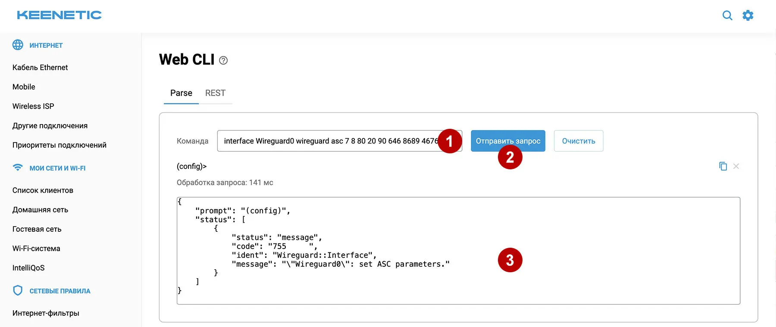Click the Wi-Fi icon for Мои сети
The image size is (776, 327).
coord(18,168)
